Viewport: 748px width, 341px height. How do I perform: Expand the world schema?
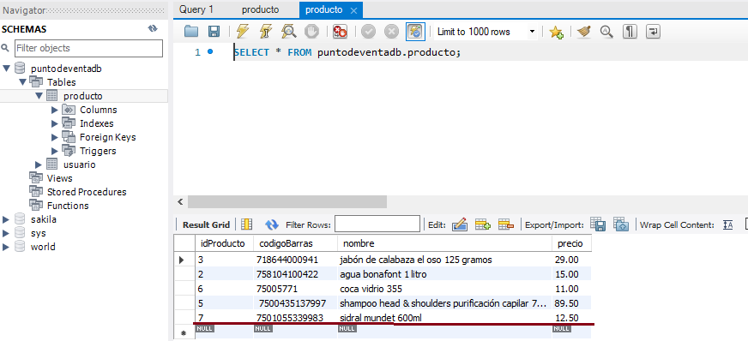(x=6, y=247)
